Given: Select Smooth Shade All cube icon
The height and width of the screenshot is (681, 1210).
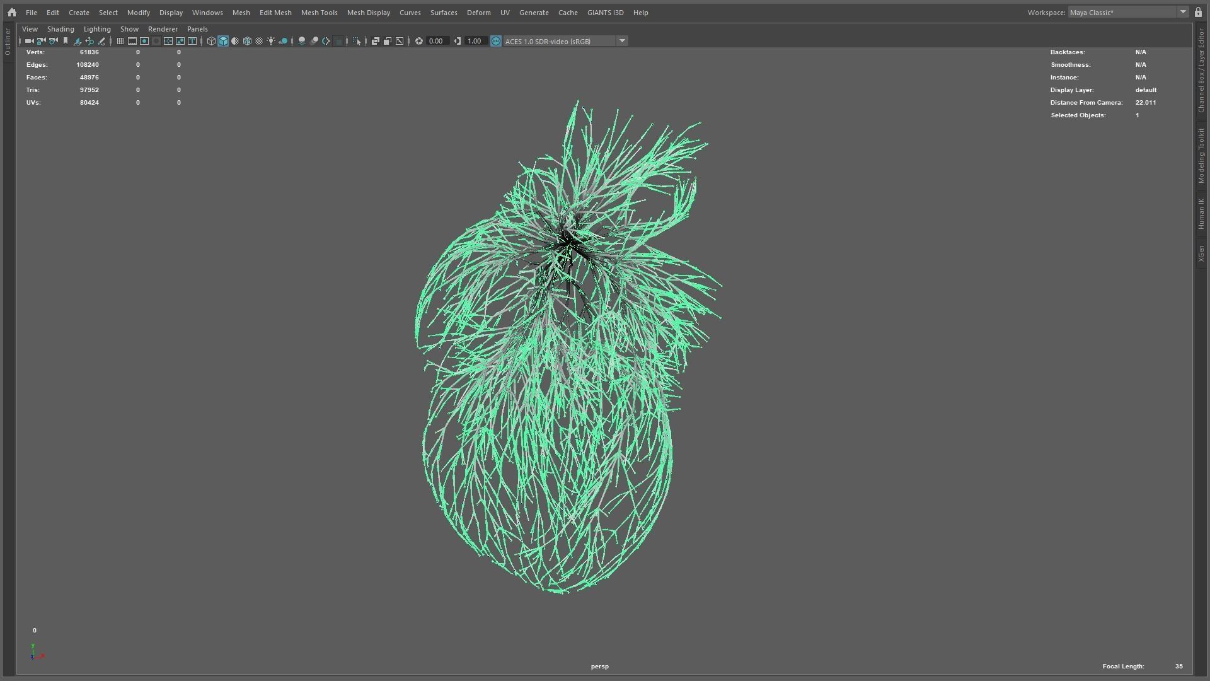Looking at the screenshot, I should 223,41.
